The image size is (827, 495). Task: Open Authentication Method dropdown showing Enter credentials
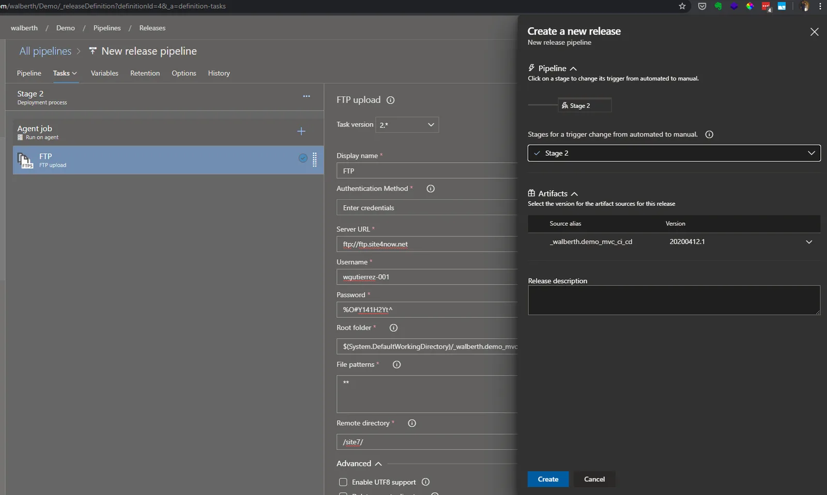(x=427, y=208)
